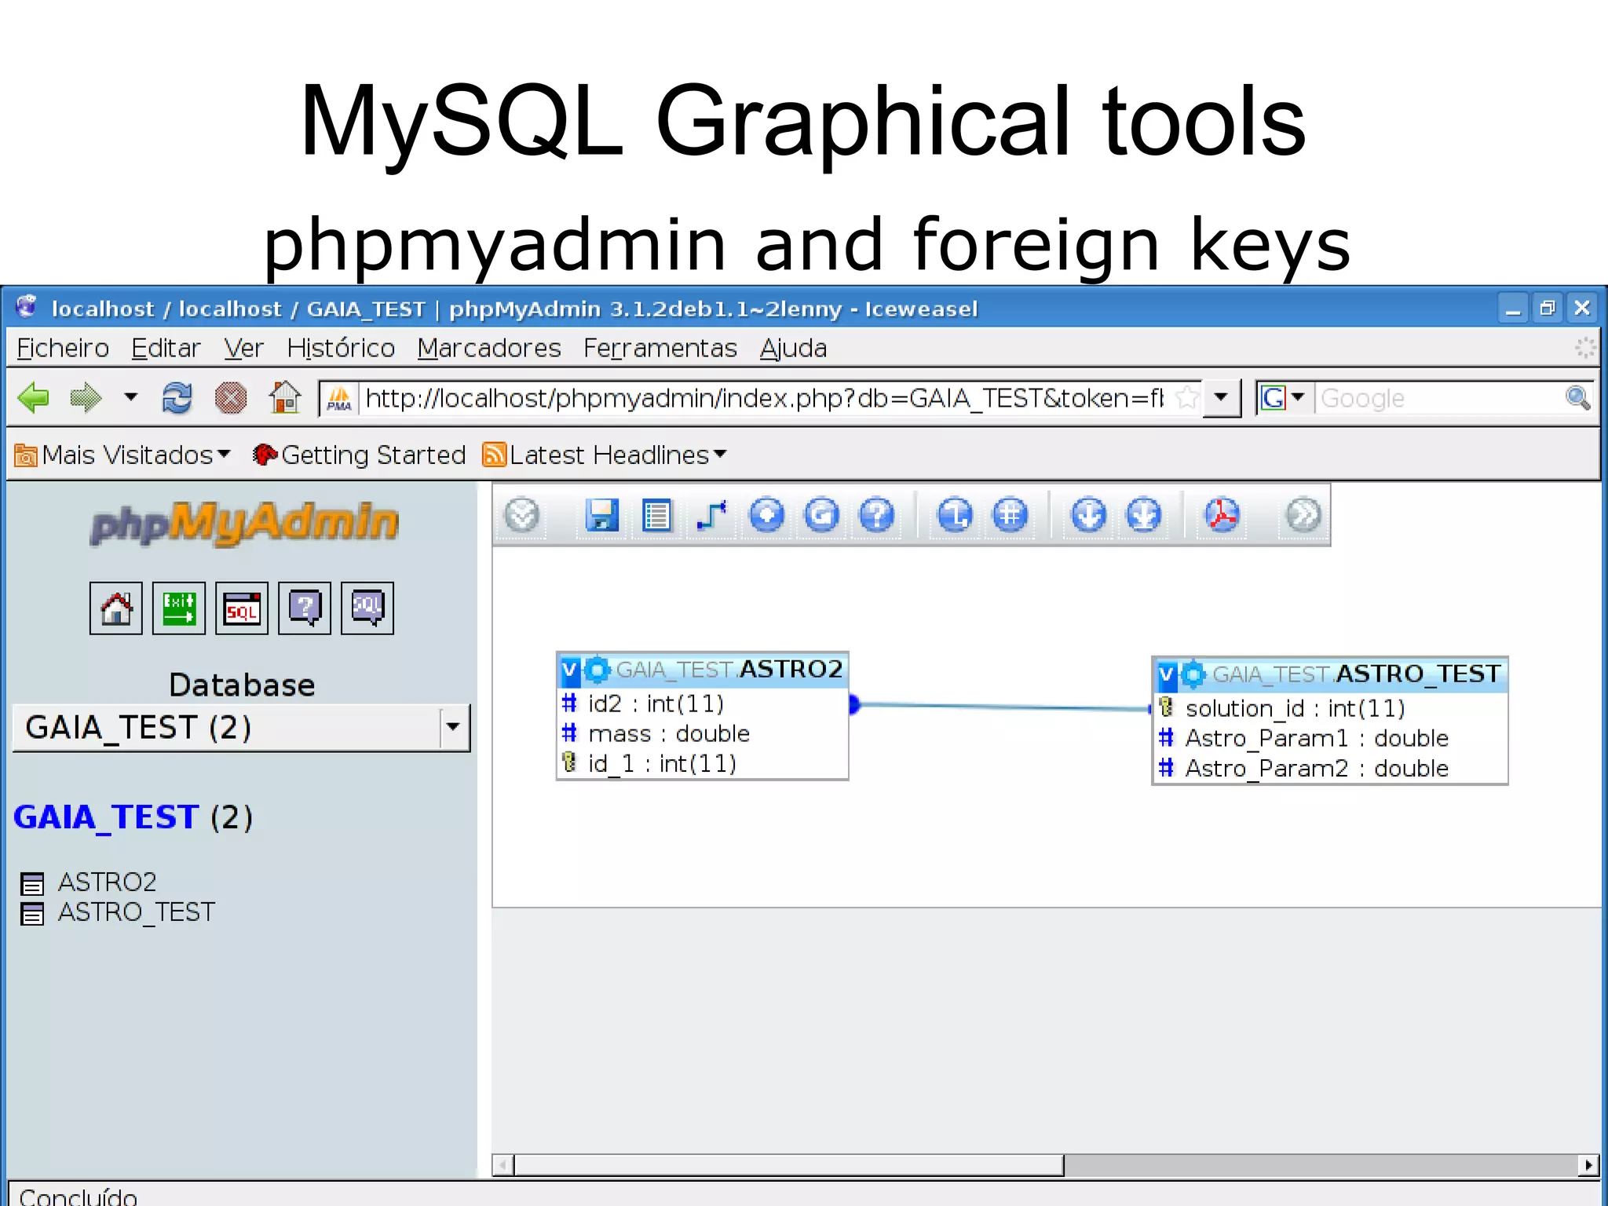1608x1206 pixels.
Task: Open Getting Started bookmark
Action: coord(359,455)
